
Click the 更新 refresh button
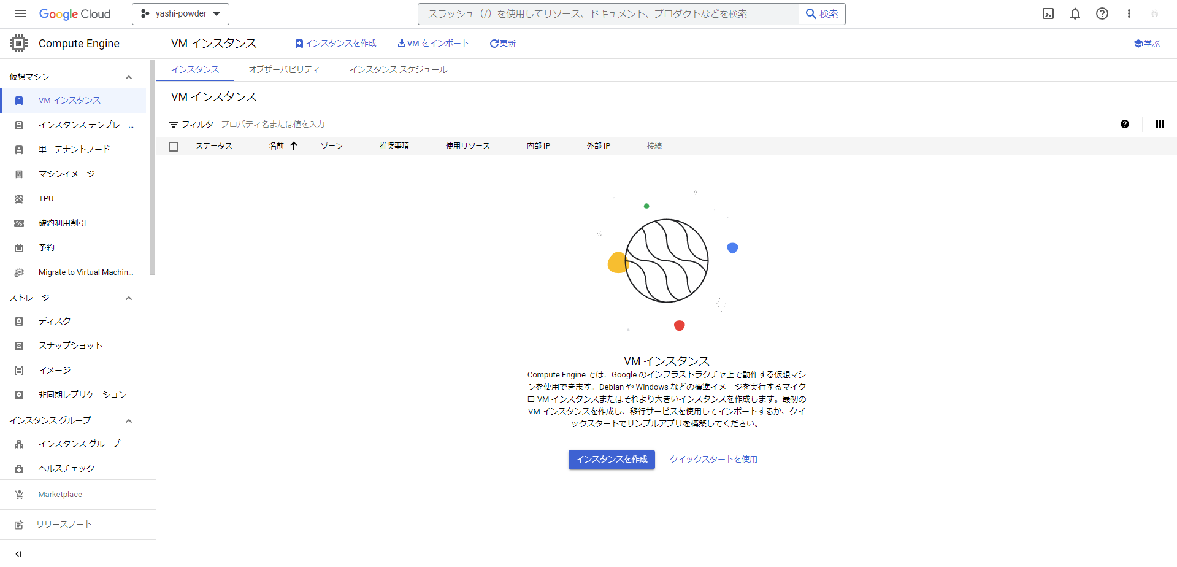[x=503, y=44]
